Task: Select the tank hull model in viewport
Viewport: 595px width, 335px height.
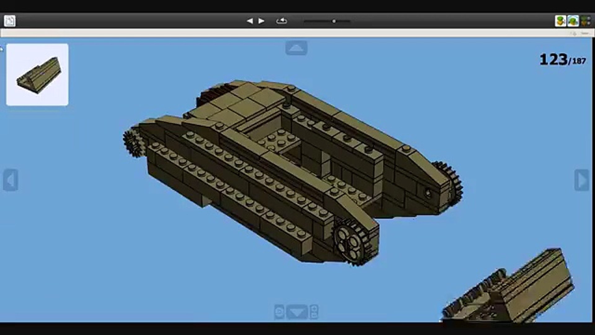Action: click(x=293, y=172)
